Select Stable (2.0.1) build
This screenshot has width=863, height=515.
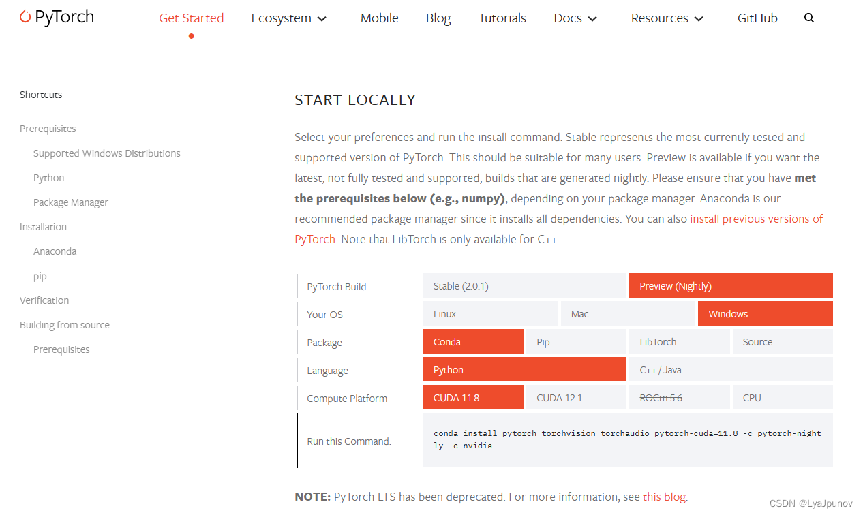pos(524,286)
